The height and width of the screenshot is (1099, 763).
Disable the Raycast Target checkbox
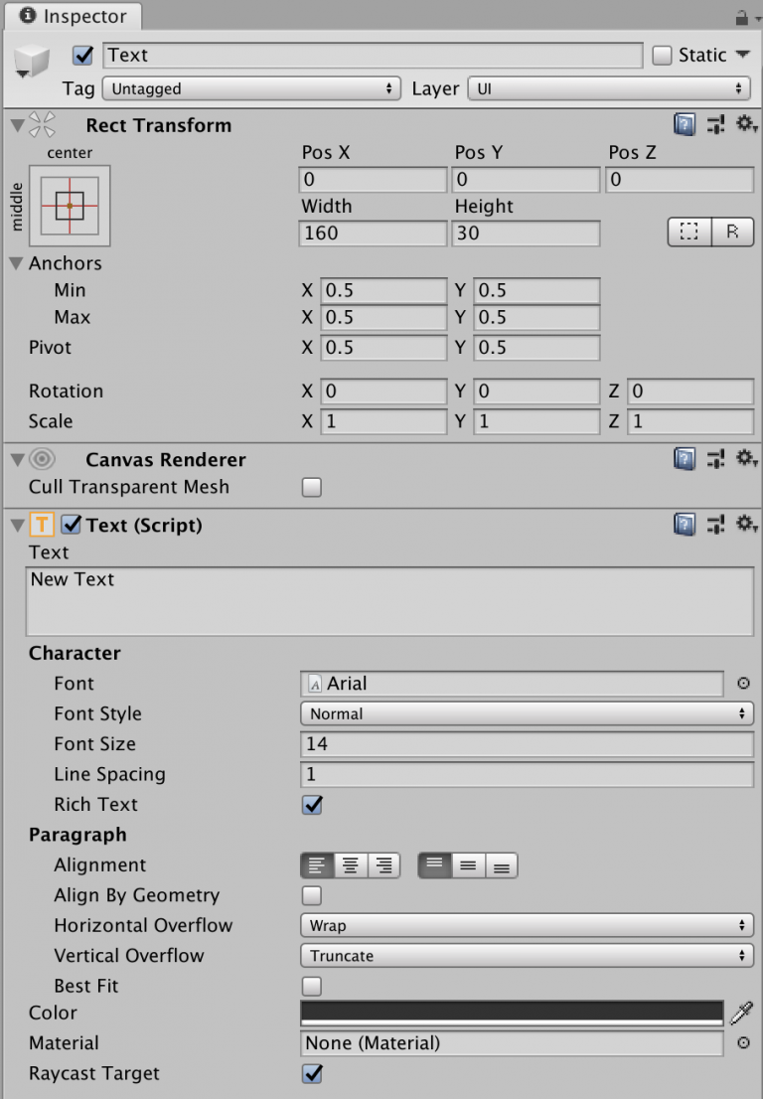pos(311,1074)
